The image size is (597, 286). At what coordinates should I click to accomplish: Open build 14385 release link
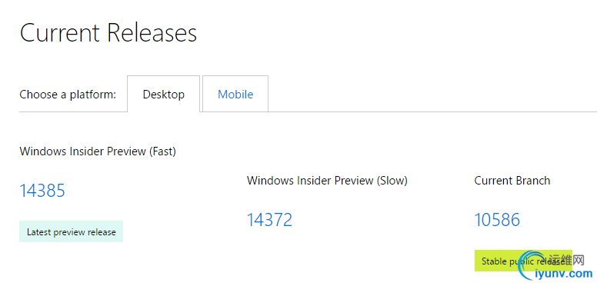click(x=42, y=191)
